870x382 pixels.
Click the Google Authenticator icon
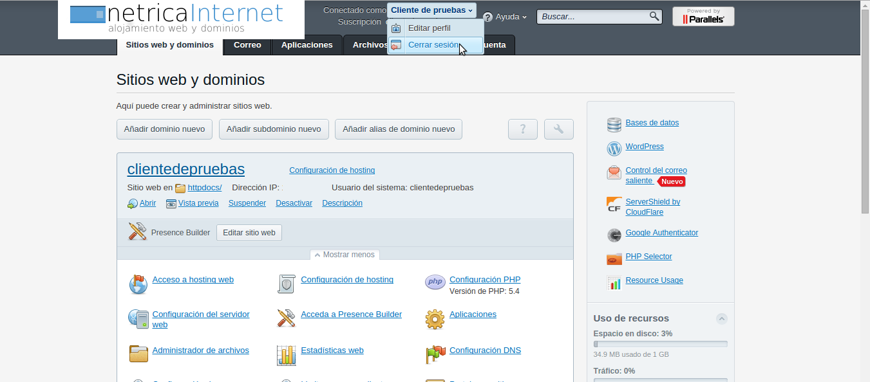click(614, 235)
